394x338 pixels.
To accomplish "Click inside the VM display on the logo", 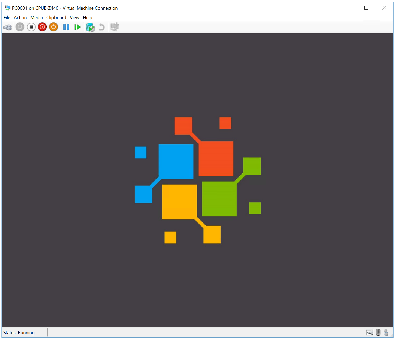I will click(x=198, y=180).
